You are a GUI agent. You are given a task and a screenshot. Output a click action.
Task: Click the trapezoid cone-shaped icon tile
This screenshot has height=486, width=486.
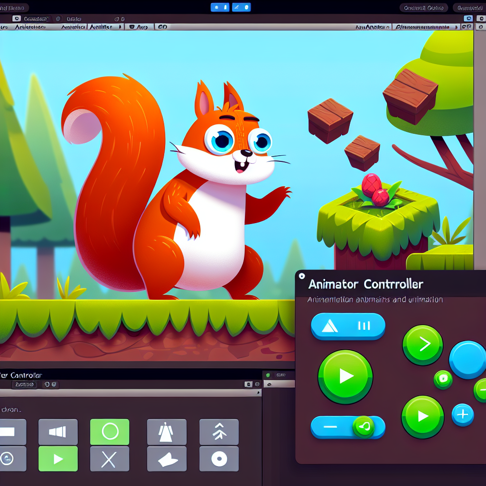[167, 432]
